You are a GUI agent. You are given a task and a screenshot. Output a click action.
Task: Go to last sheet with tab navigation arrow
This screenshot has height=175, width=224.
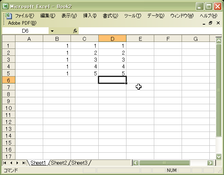click(x=24, y=163)
